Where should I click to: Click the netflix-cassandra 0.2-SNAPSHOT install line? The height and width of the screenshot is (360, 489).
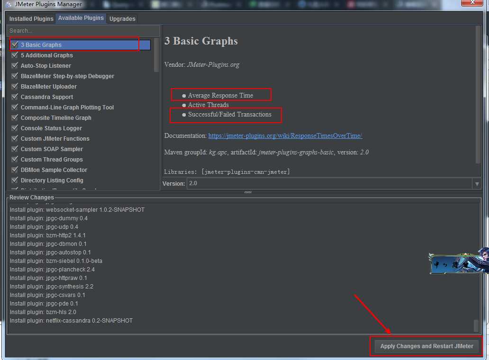[x=71, y=320]
